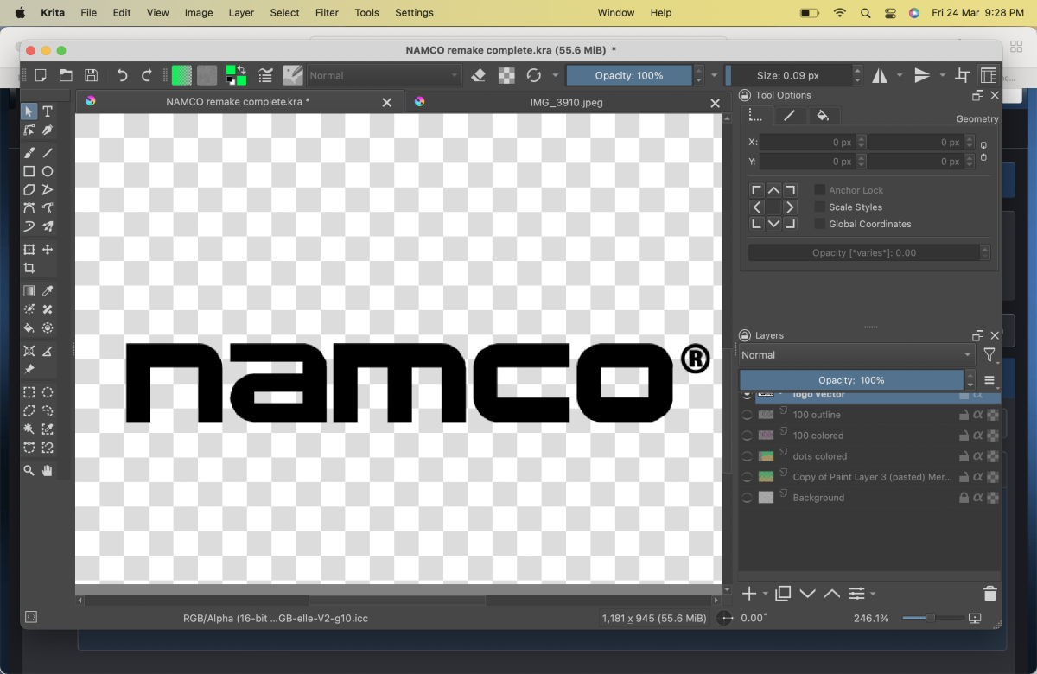The image size is (1037, 674).
Task: Select the Elliptical Selection tool
Action: [48, 392]
